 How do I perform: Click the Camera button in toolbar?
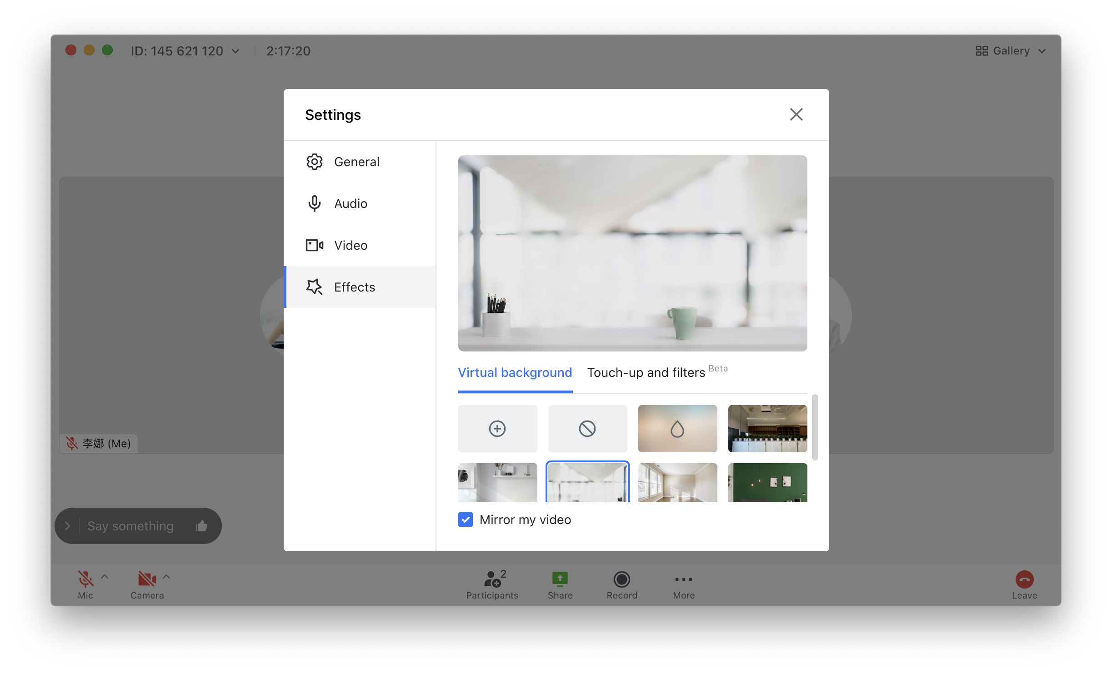(x=147, y=585)
